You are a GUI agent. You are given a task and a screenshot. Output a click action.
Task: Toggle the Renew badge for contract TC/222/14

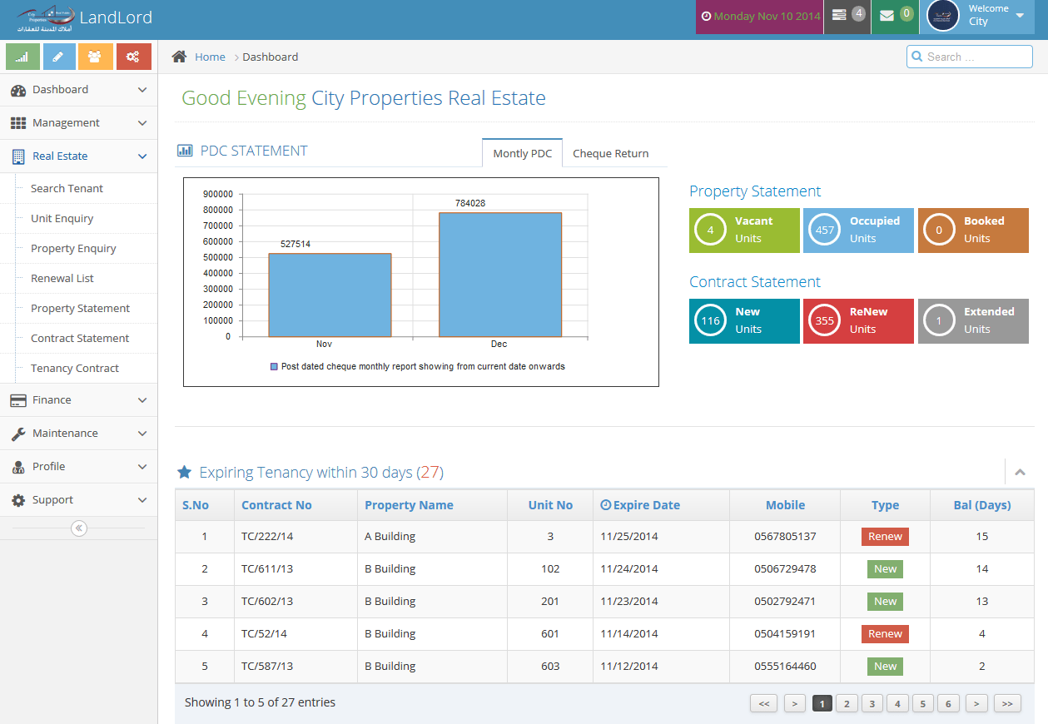885,536
